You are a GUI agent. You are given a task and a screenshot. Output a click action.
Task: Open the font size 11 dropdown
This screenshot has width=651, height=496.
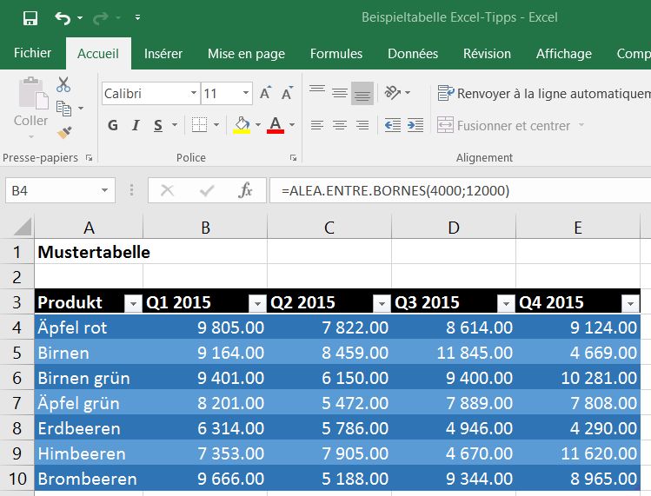(x=246, y=93)
